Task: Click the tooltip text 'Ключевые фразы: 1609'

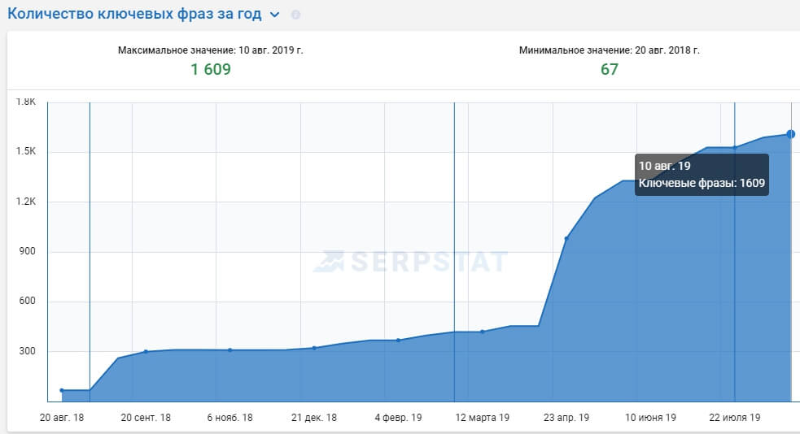Action: 702,183
